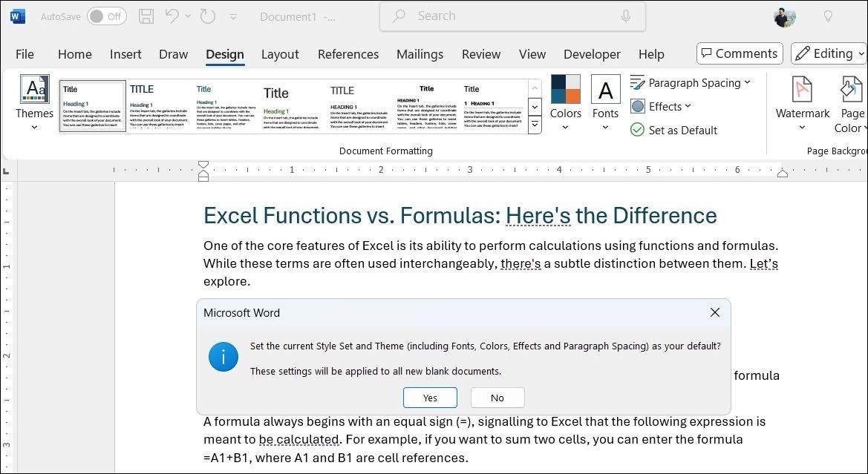This screenshot has height=474, width=868.
Task: Click the Save icon in title bar
Action: click(x=146, y=16)
